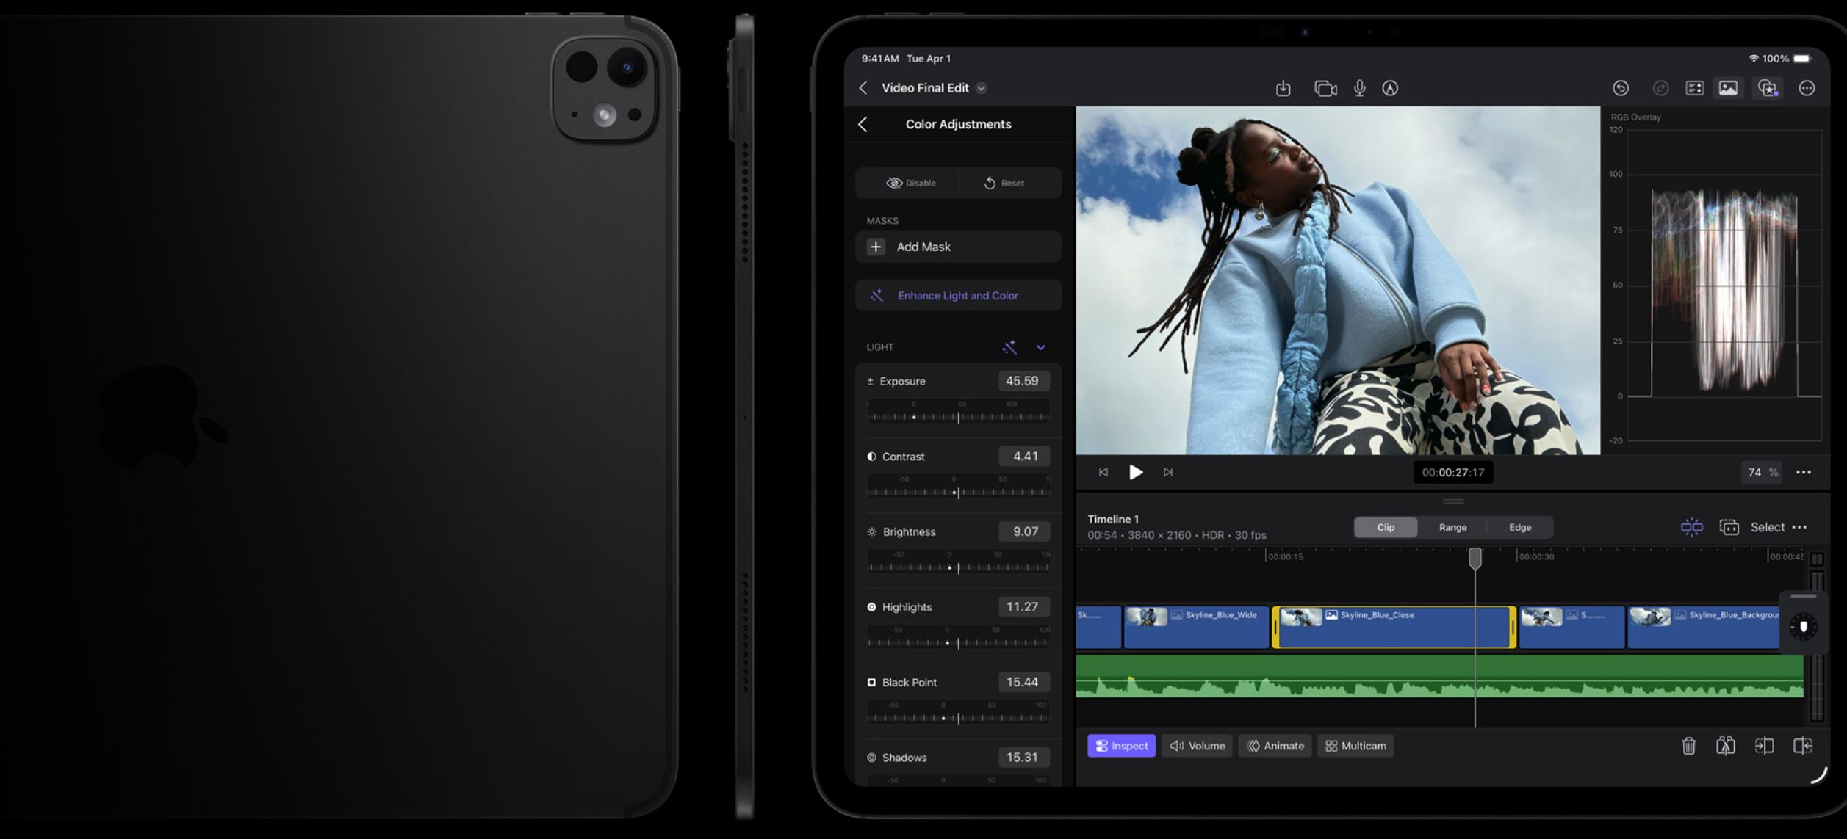Open the camera recording tool
1847x839 pixels.
point(1325,88)
